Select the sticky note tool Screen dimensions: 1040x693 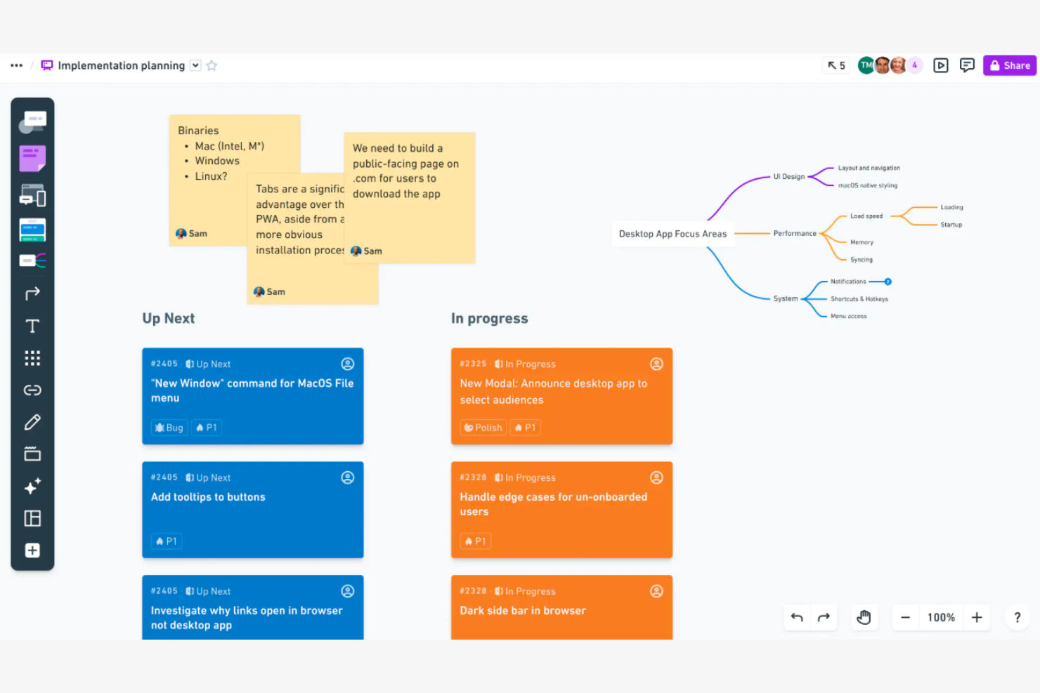coord(32,158)
